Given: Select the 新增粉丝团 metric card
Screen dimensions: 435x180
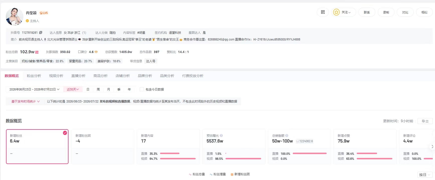Looking at the screenshot, I should 103,146.
